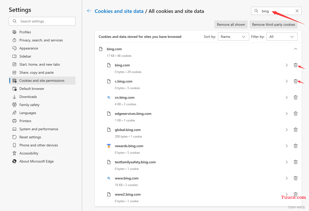Image resolution: width=309 pixels, height=211 pixels.
Task: Click the Reset settings icon
Action: pyautogui.click(x=14, y=137)
